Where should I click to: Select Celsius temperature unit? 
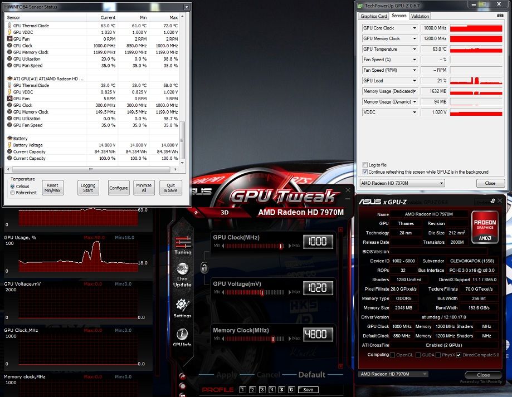tap(12, 187)
